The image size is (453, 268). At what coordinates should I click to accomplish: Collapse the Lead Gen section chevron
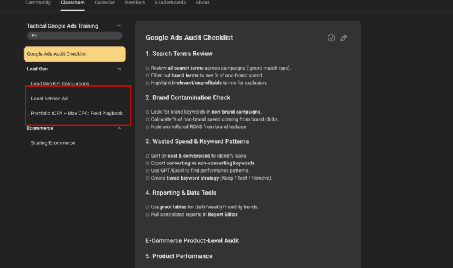point(120,68)
